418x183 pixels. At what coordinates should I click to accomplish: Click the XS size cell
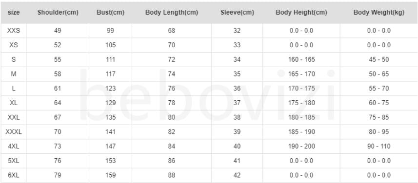(14, 45)
